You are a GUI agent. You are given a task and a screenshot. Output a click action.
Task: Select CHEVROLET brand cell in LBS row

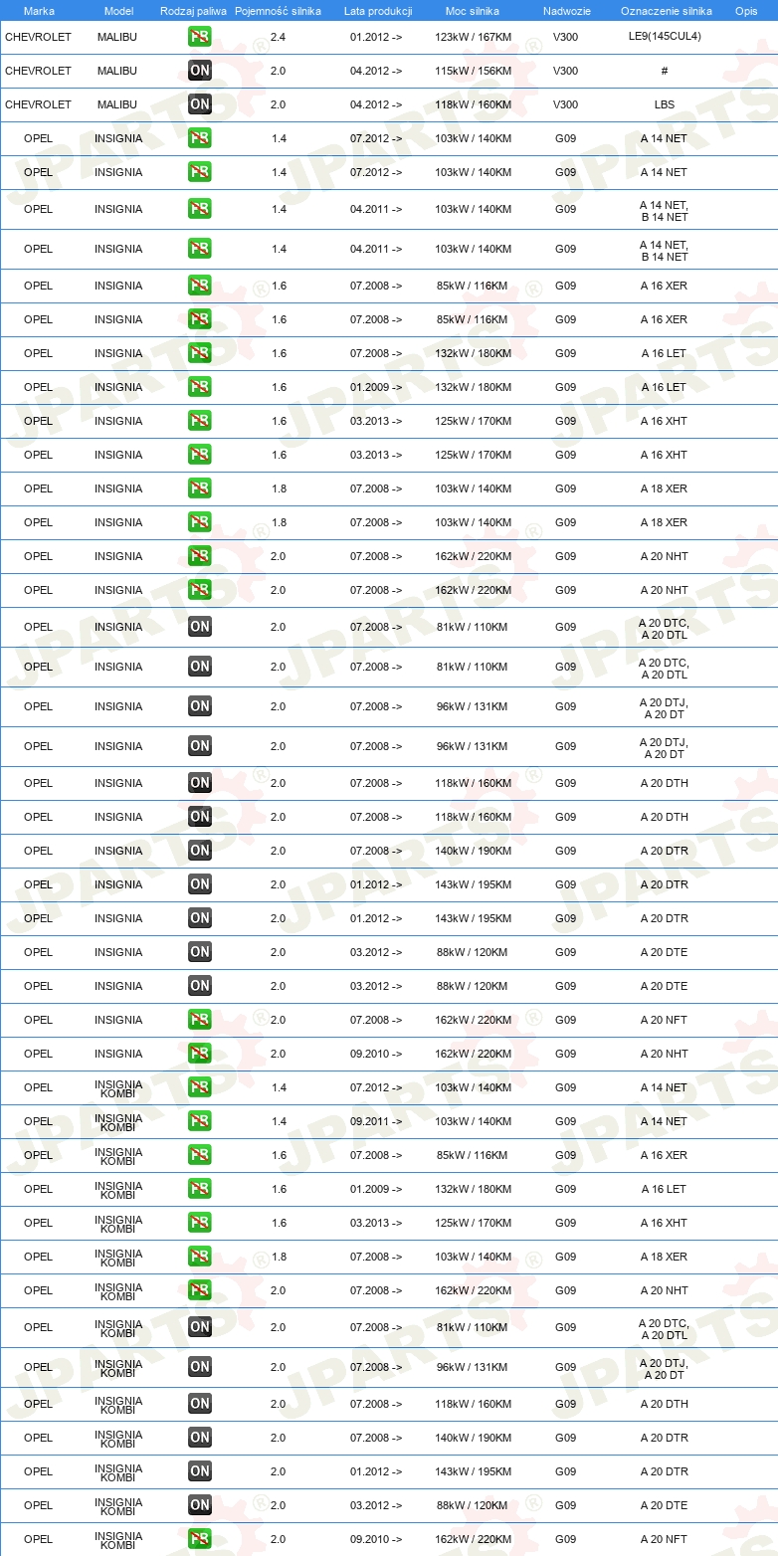point(38,104)
